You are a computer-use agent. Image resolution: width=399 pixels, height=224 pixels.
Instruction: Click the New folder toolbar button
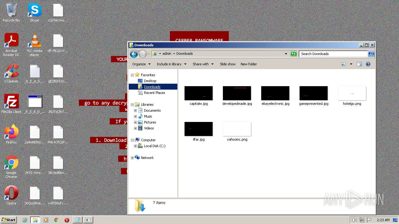249,64
